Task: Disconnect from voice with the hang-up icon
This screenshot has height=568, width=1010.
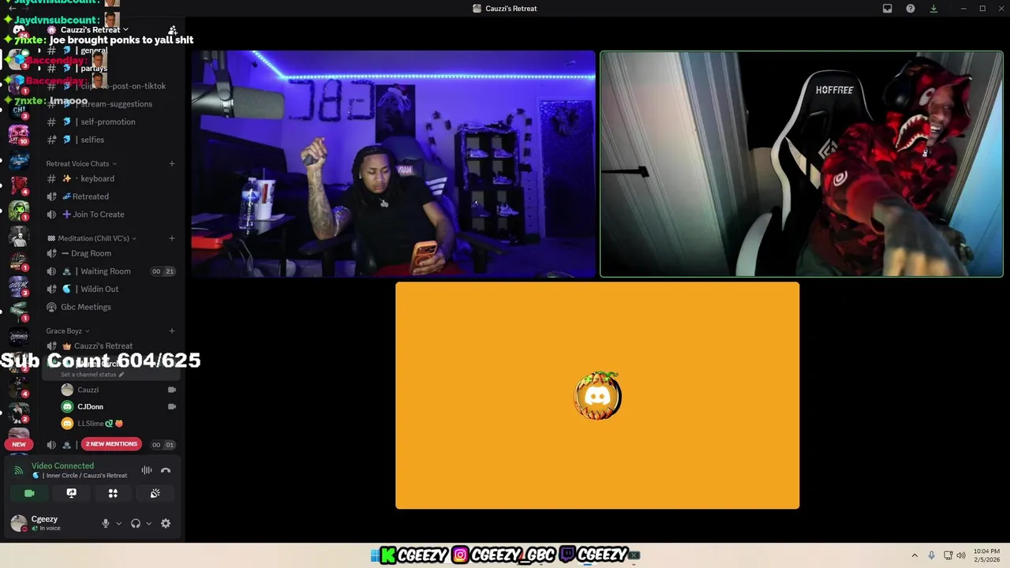Action: [x=166, y=470]
